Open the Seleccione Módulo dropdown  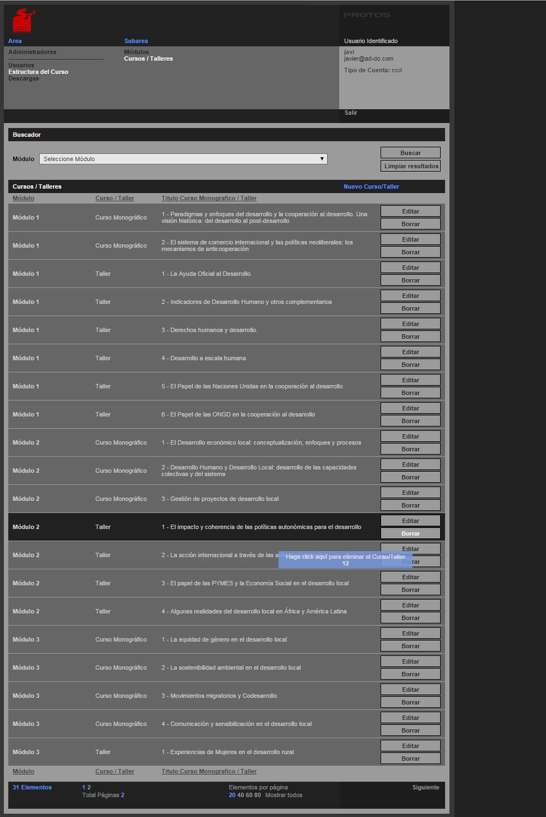click(183, 159)
